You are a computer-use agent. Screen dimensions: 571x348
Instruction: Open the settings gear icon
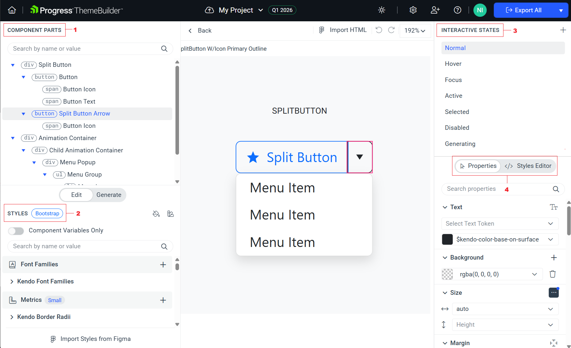point(413,10)
